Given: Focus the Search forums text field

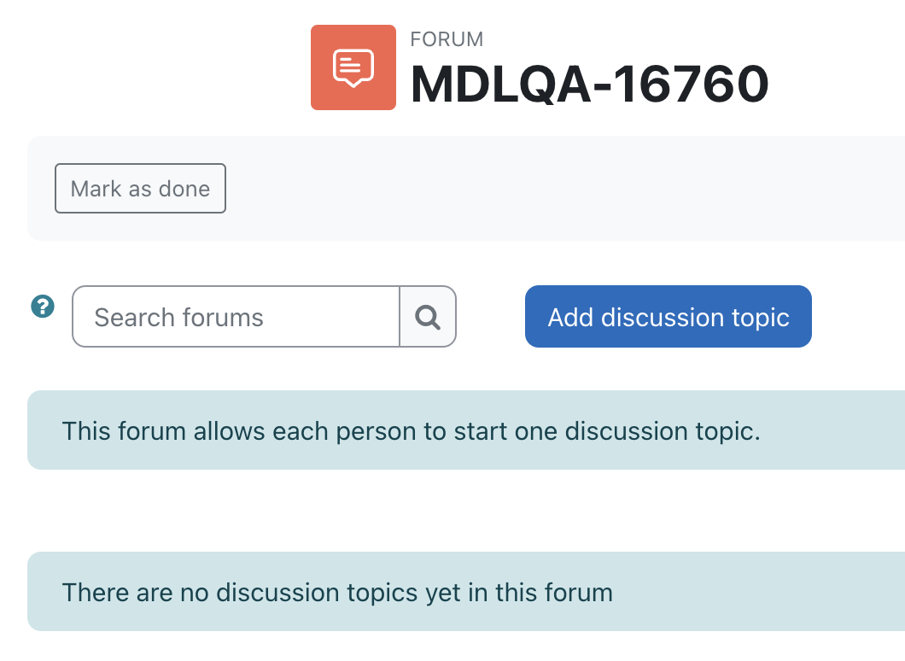Looking at the screenshot, I should 236,317.
